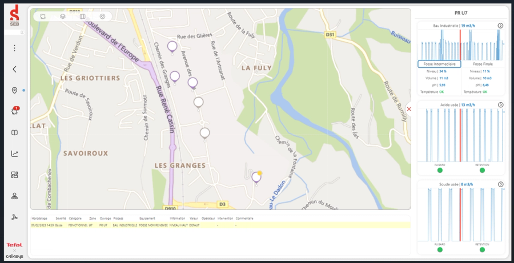Click the Horodatage column header
The height and width of the screenshot is (263, 514).
click(39, 219)
